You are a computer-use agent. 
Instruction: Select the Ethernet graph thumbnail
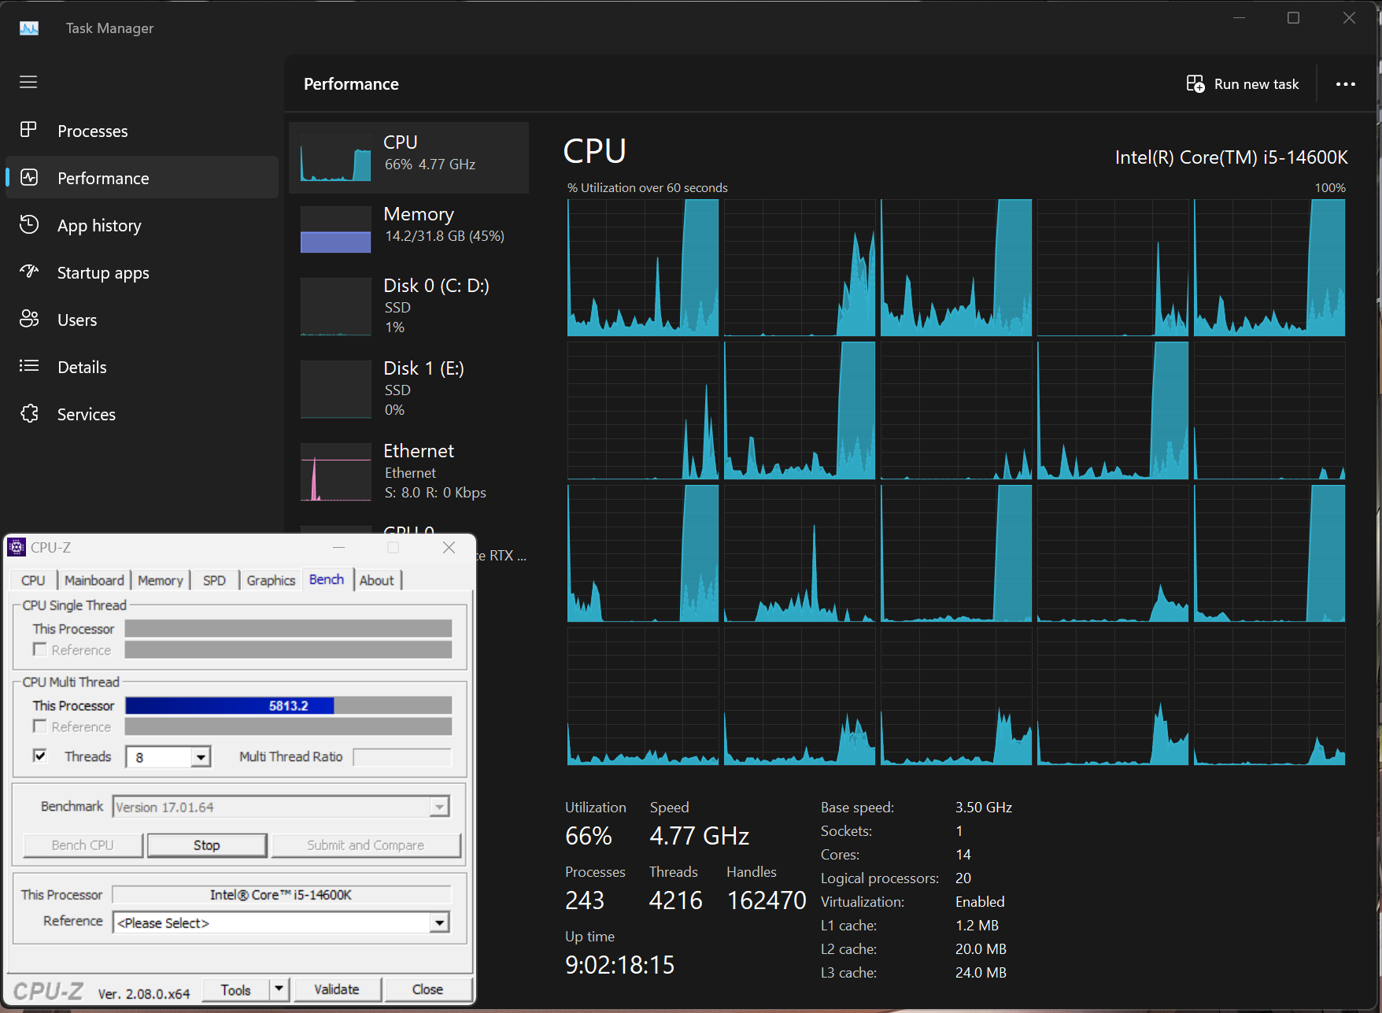(x=335, y=472)
